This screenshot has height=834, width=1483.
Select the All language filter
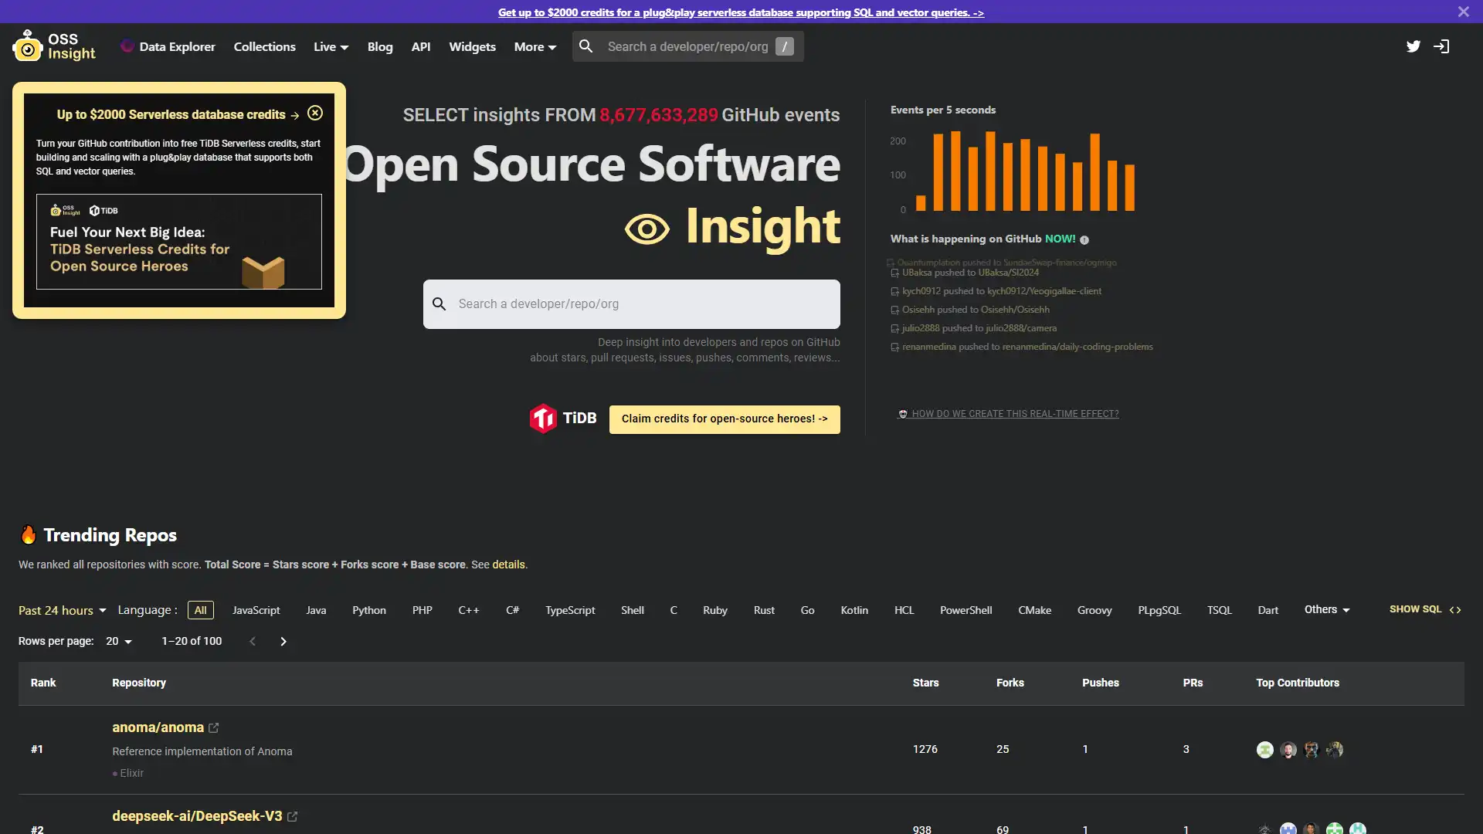201,610
